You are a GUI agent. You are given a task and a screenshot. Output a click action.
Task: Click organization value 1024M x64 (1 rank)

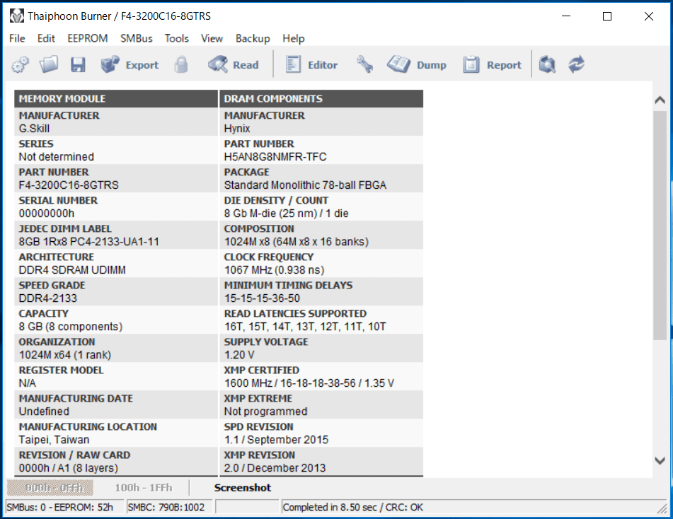point(65,355)
